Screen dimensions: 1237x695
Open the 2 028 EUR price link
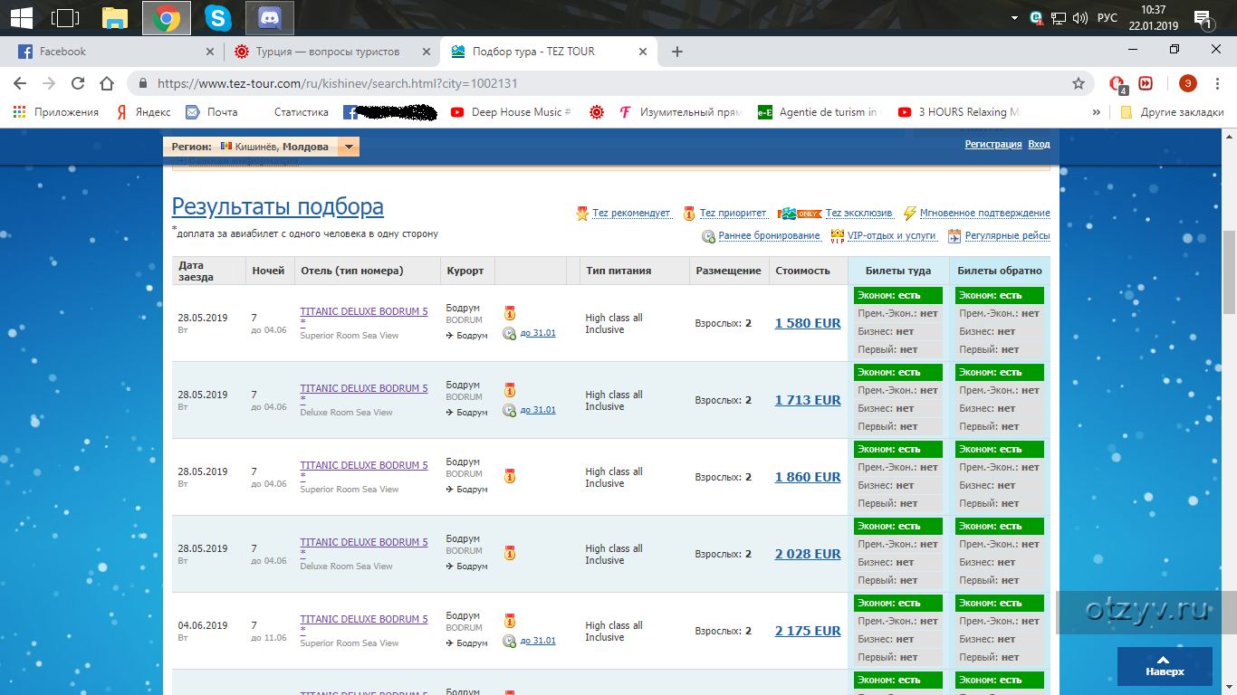(808, 554)
